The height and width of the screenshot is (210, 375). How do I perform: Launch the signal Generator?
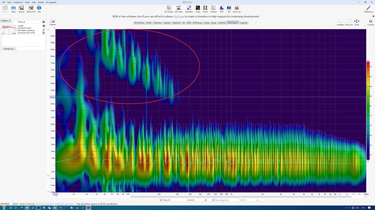click(189, 9)
